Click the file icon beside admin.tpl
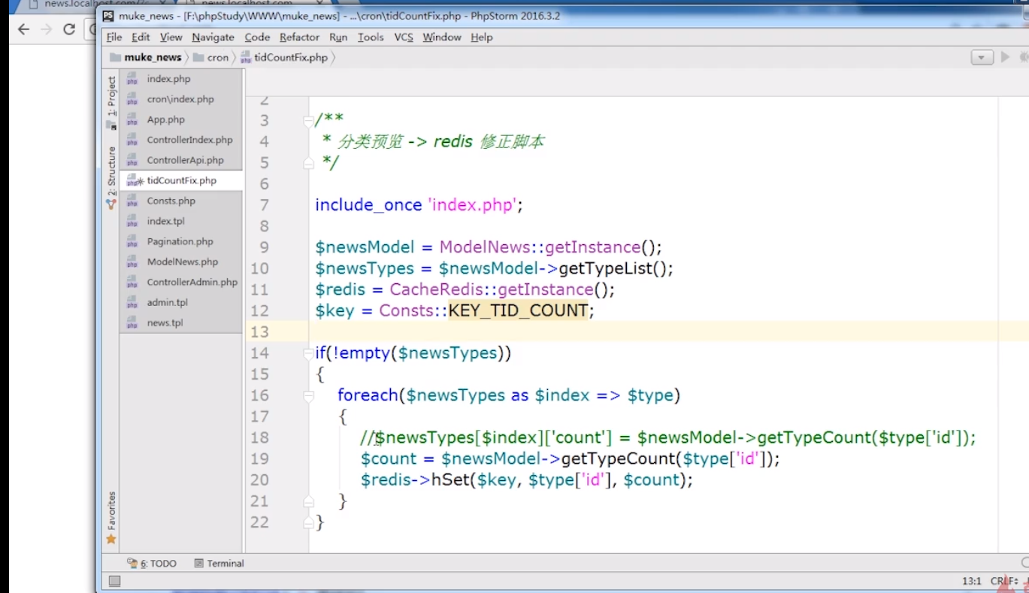The image size is (1029, 593). pos(132,302)
